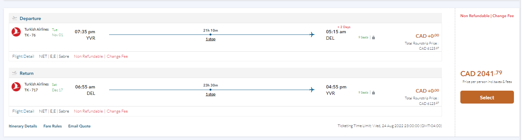Click the Email Quote link
Image resolution: width=522 pixels, height=140 pixels.
pos(79,126)
